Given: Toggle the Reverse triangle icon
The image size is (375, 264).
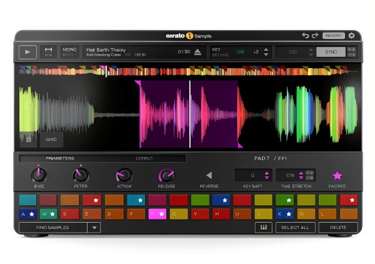Looking at the screenshot, I should tap(209, 175).
